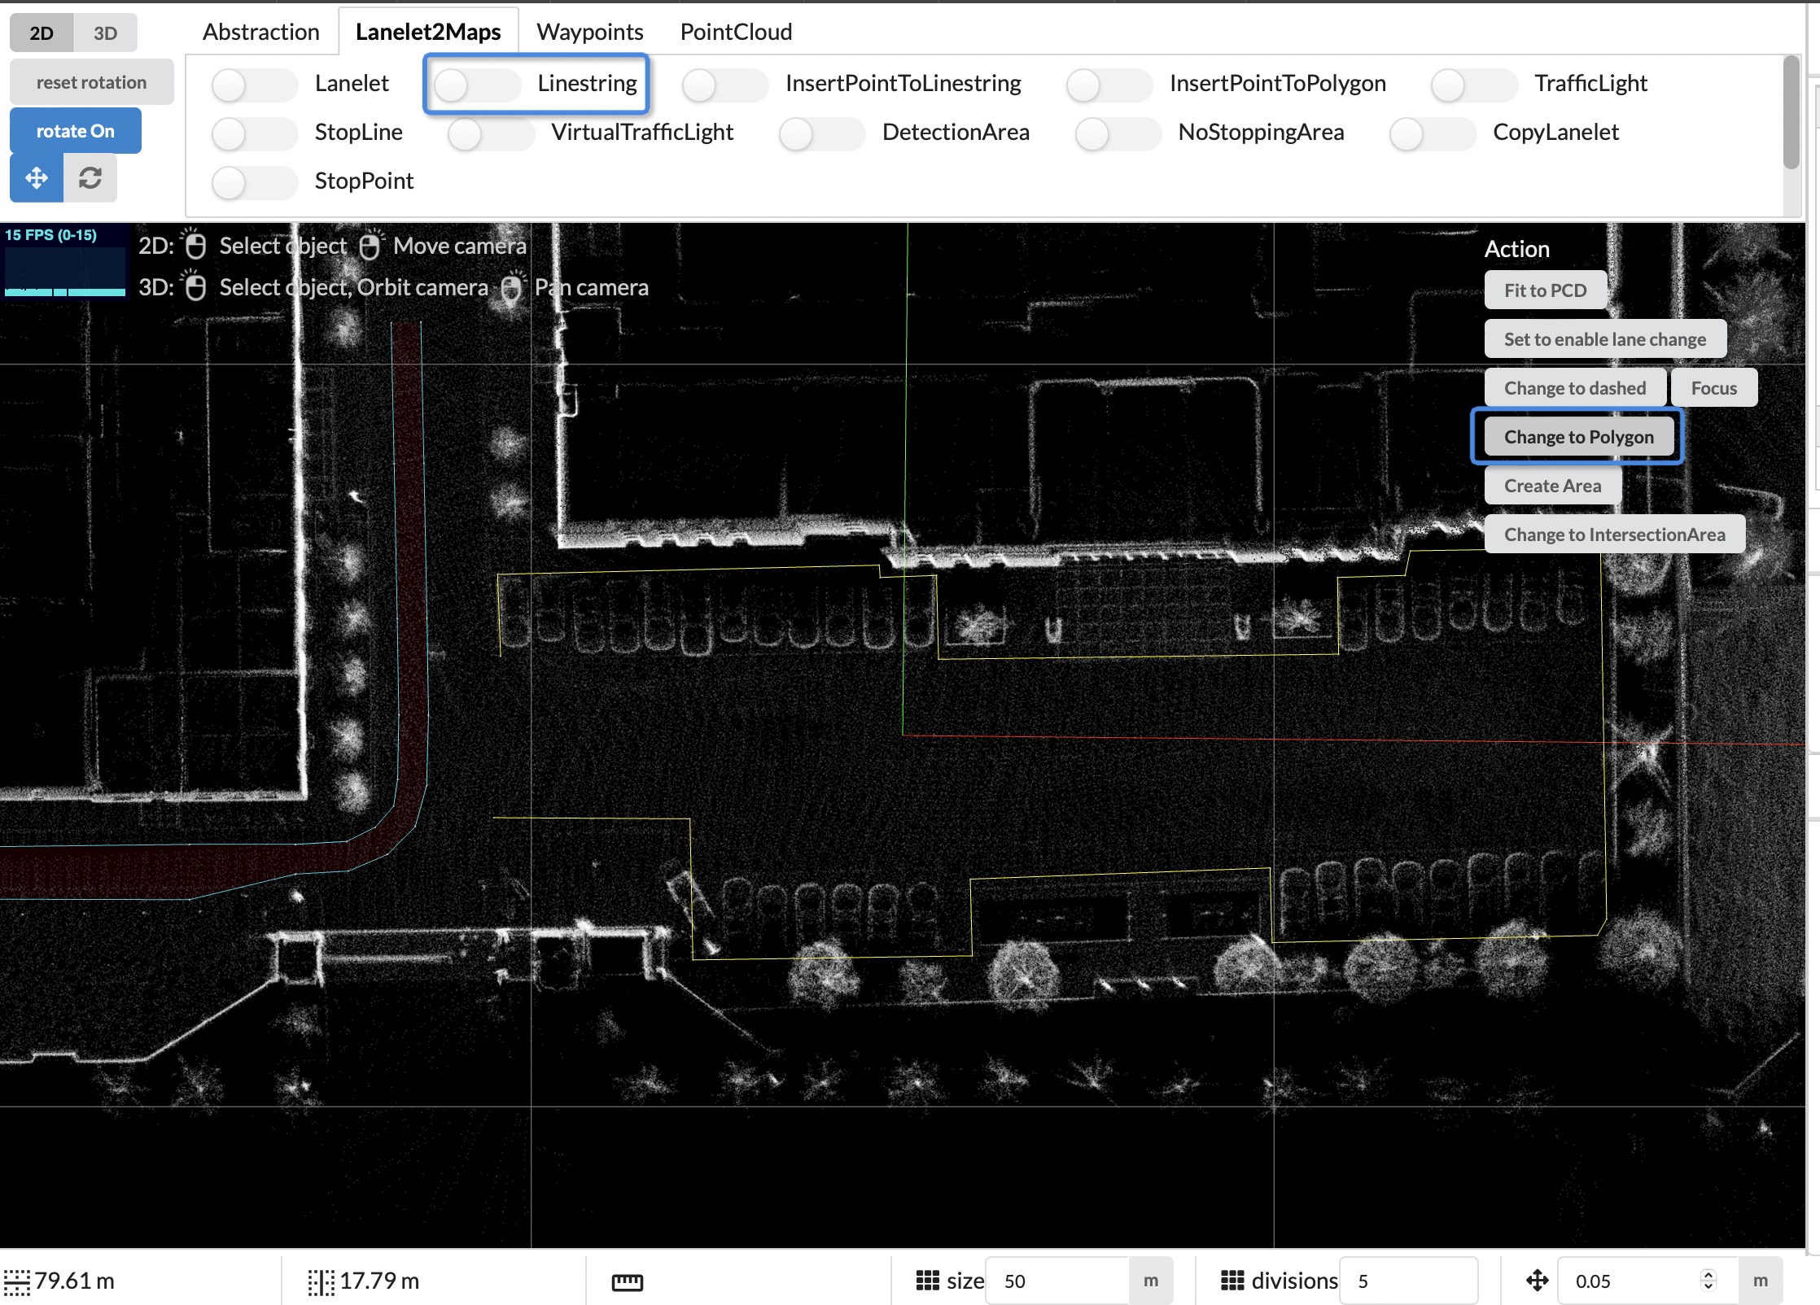Click the divisions input field
Image resolution: width=1820 pixels, height=1305 pixels.
[1408, 1281]
